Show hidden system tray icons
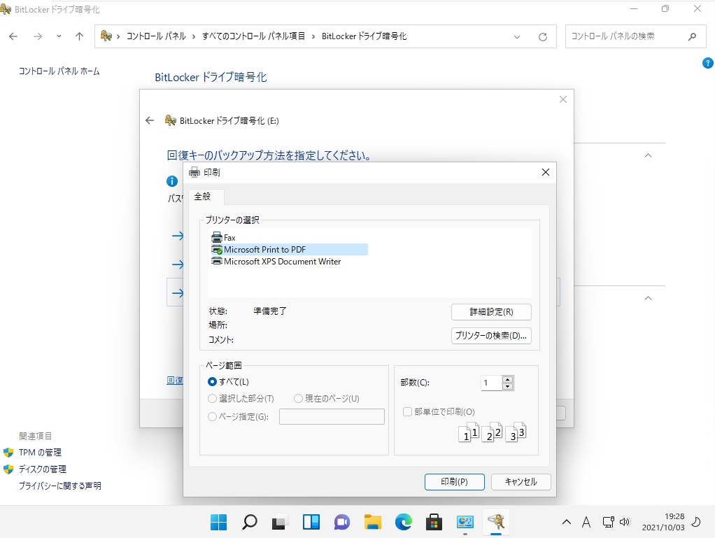715x538 pixels. (x=567, y=522)
